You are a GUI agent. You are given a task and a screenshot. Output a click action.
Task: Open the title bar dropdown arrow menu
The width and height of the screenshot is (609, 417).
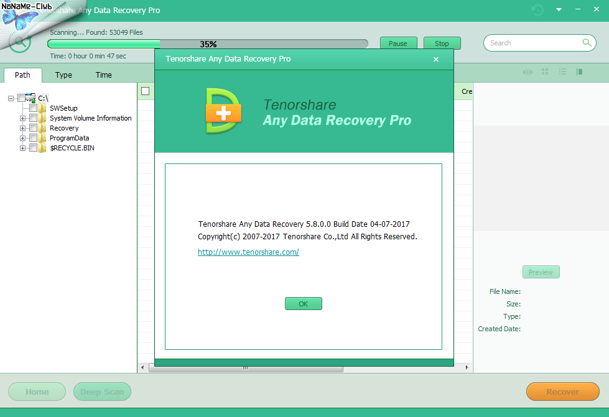559,10
